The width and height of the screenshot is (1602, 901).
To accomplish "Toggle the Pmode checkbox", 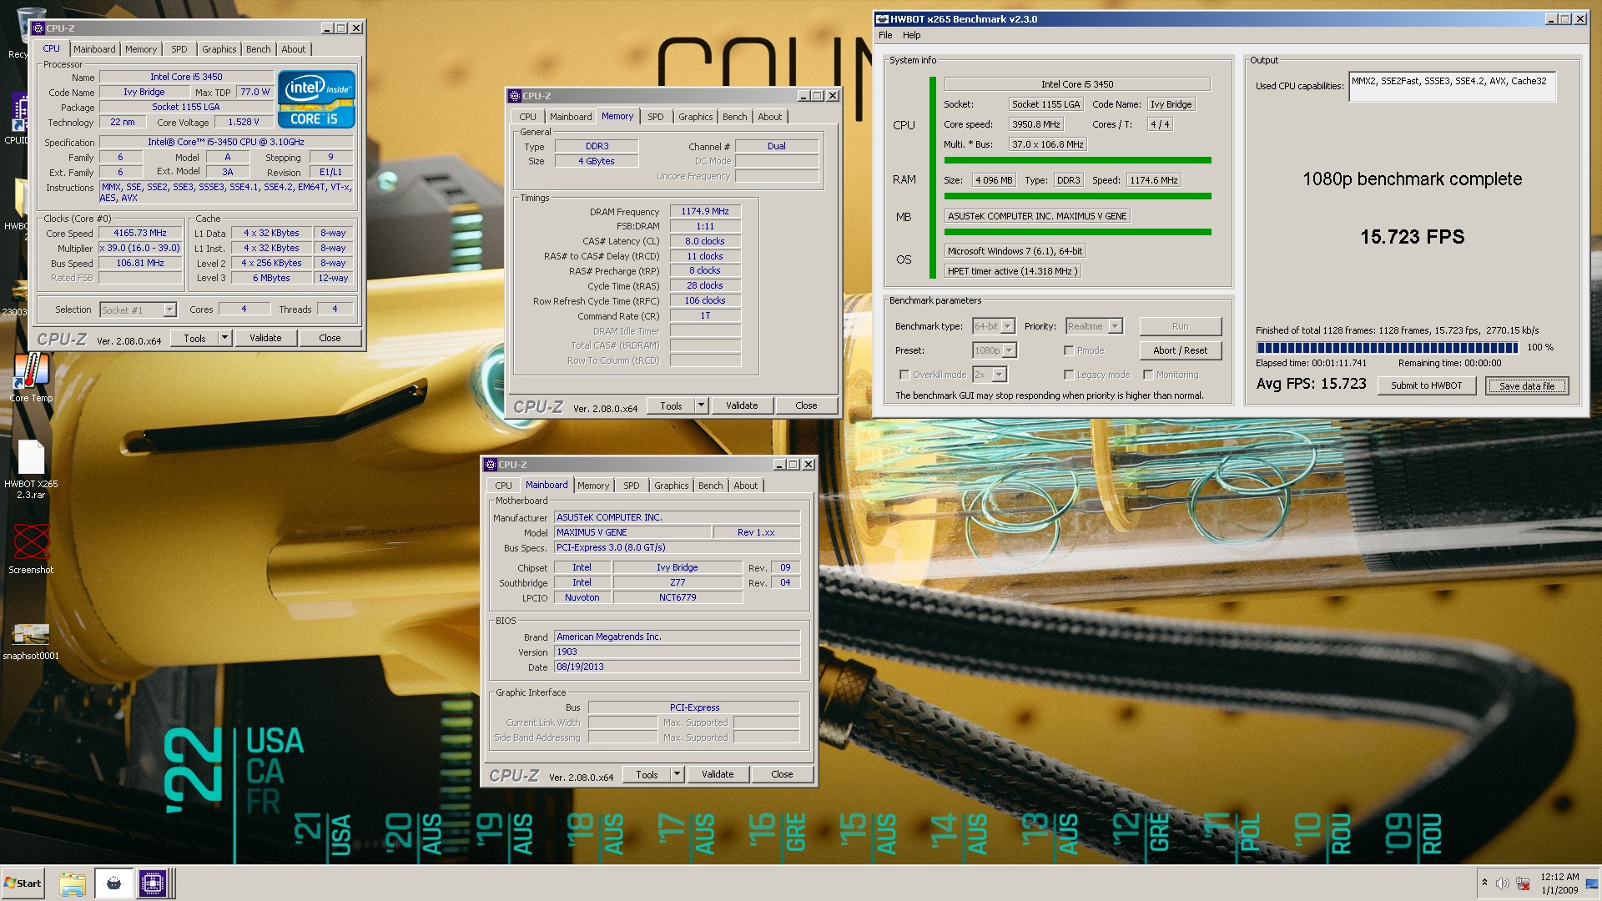I will (x=1069, y=350).
